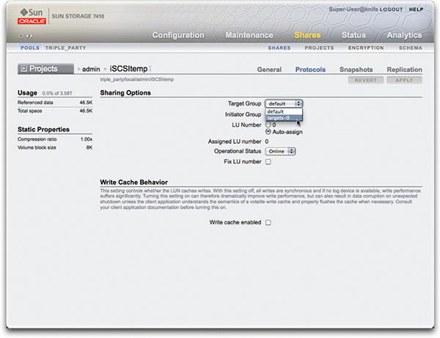The width and height of the screenshot is (440, 338).
Task: Click the rename cursor icon next to iSCSItemp
Action: (150, 69)
